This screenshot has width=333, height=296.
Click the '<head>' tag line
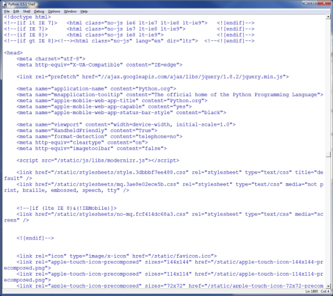[13, 53]
